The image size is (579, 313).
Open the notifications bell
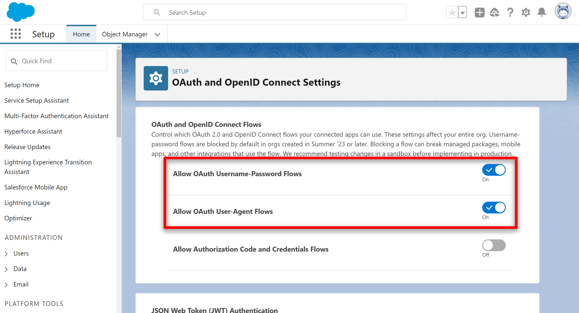(x=542, y=12)
